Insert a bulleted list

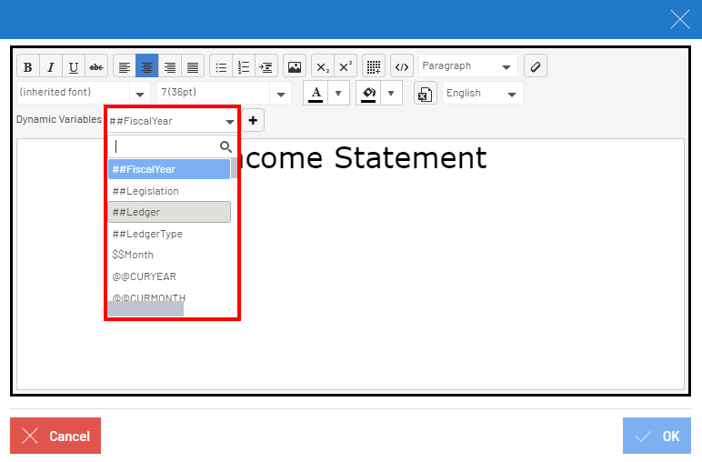pos(220,66)
